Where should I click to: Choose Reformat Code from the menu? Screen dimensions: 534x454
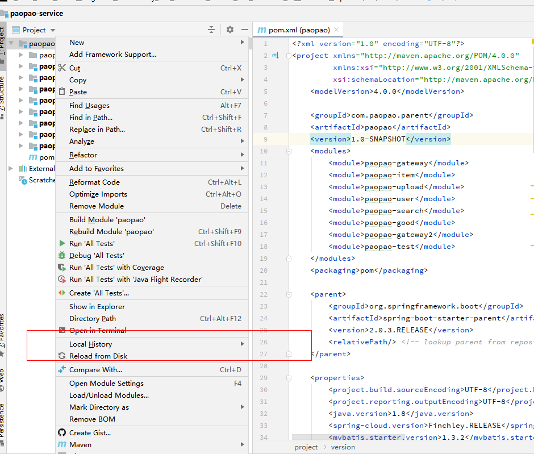152,182
